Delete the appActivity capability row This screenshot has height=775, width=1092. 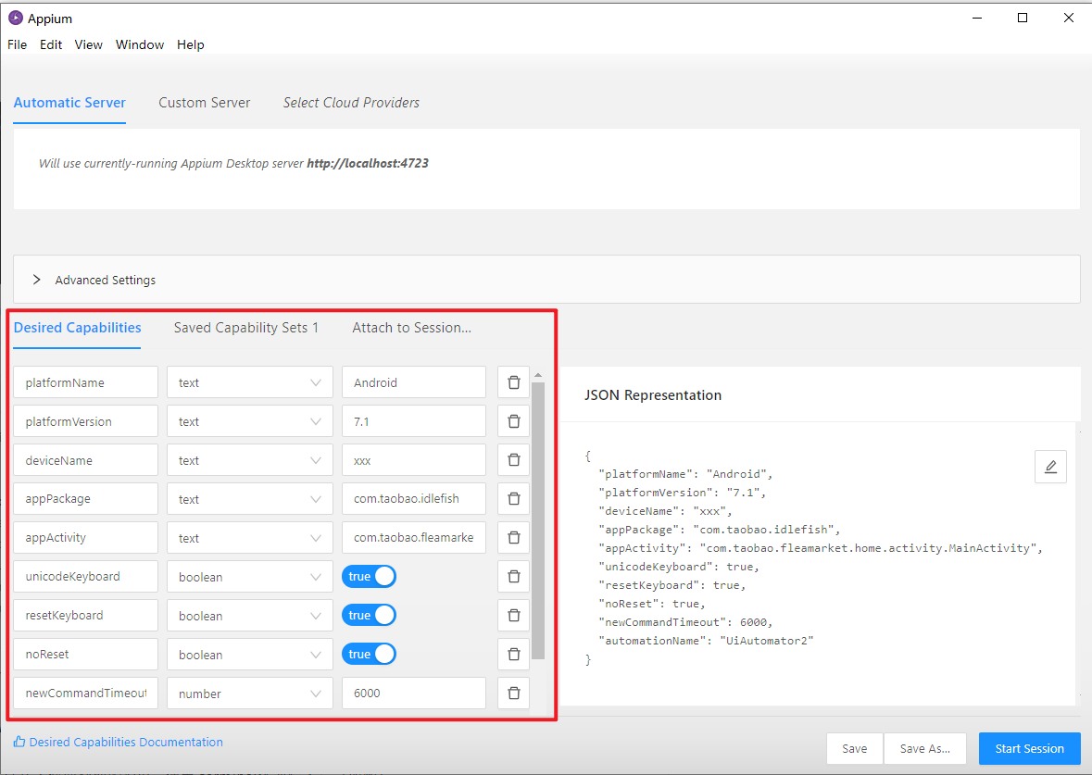pyautogui.click(x=513, y=538)
